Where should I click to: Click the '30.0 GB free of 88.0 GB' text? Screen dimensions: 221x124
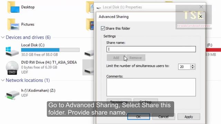39,54
